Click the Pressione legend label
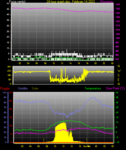 [x=107, y=2]
